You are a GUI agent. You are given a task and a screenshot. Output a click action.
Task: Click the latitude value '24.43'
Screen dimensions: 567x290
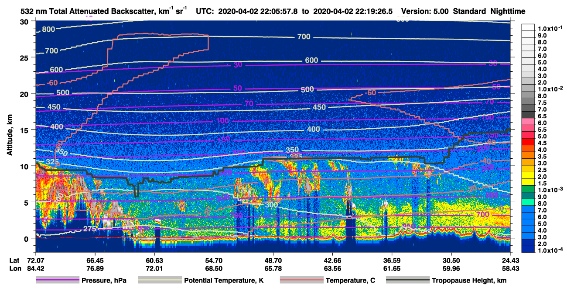point(510,260)
